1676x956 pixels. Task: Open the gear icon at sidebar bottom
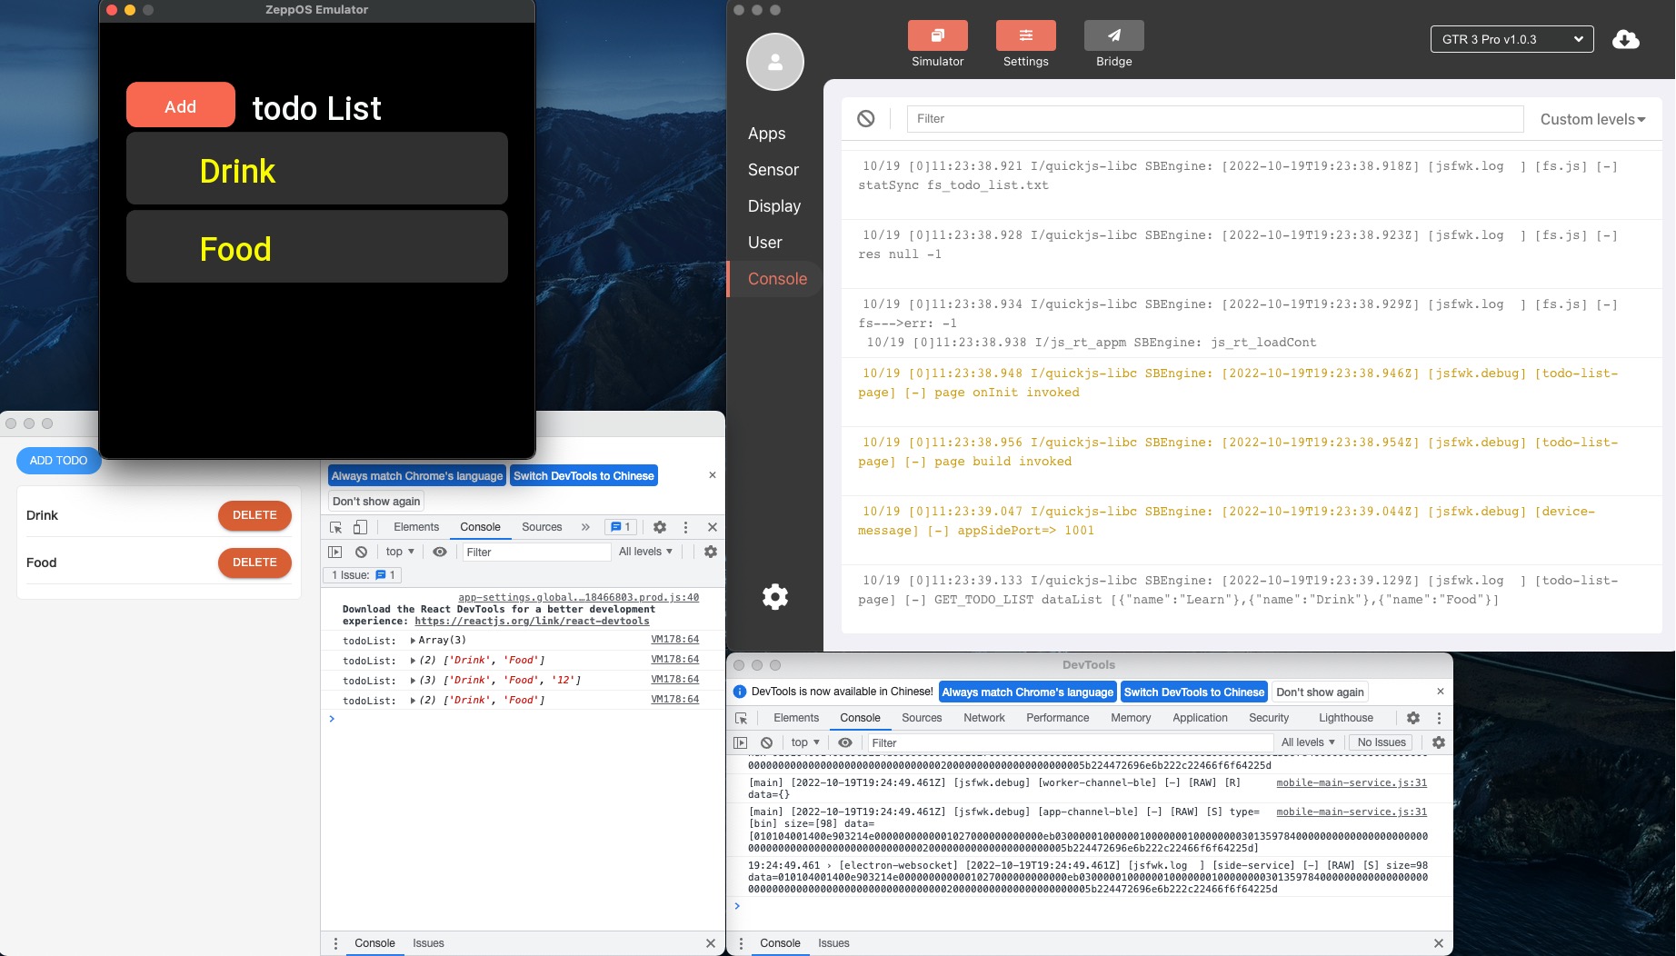tap(774, 596)
